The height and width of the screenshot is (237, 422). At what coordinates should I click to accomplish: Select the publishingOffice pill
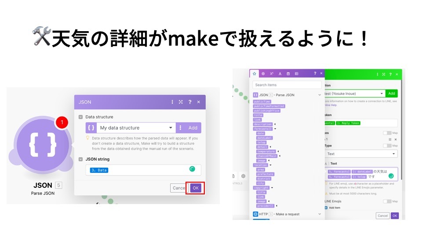(x=267, y=111)
